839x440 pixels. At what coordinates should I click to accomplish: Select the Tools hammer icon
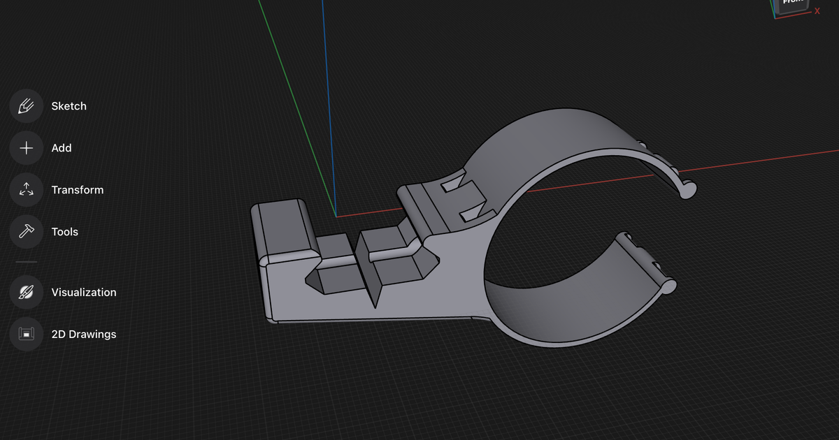(x=26, y=231)
